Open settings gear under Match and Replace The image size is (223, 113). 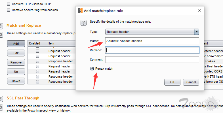(x=1, y=35)
